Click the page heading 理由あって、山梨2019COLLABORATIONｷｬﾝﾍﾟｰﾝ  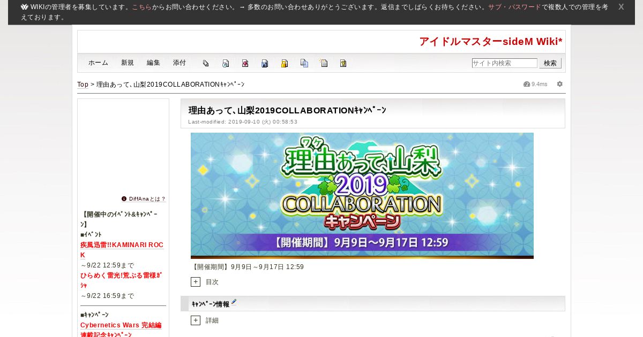[287, 111]
